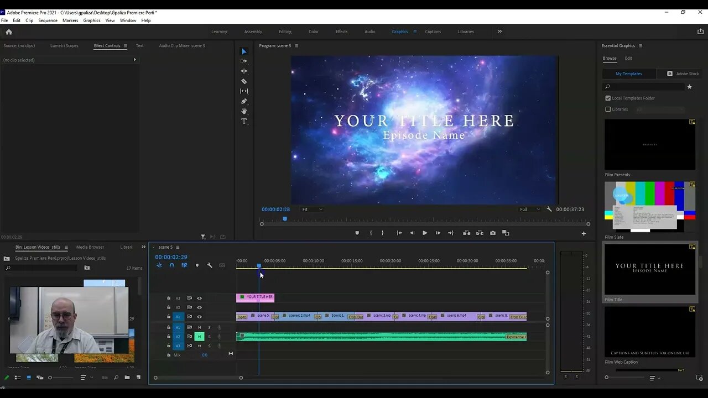Select the Selection tool arrow

tap(244, 51)
